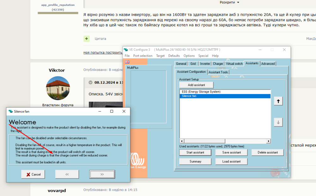This screenshot has height=196, width=316.
Task: Minimize the VE Configure 3 window
Action: 260,50
